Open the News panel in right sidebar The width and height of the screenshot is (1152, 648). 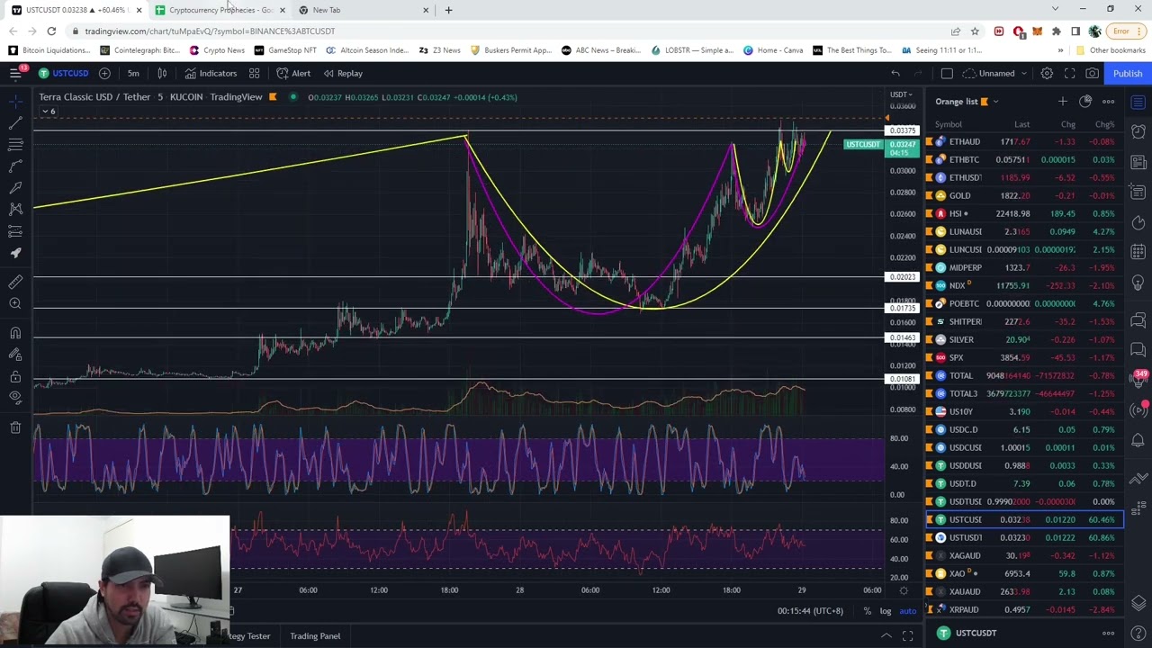tap(1138, 162)
